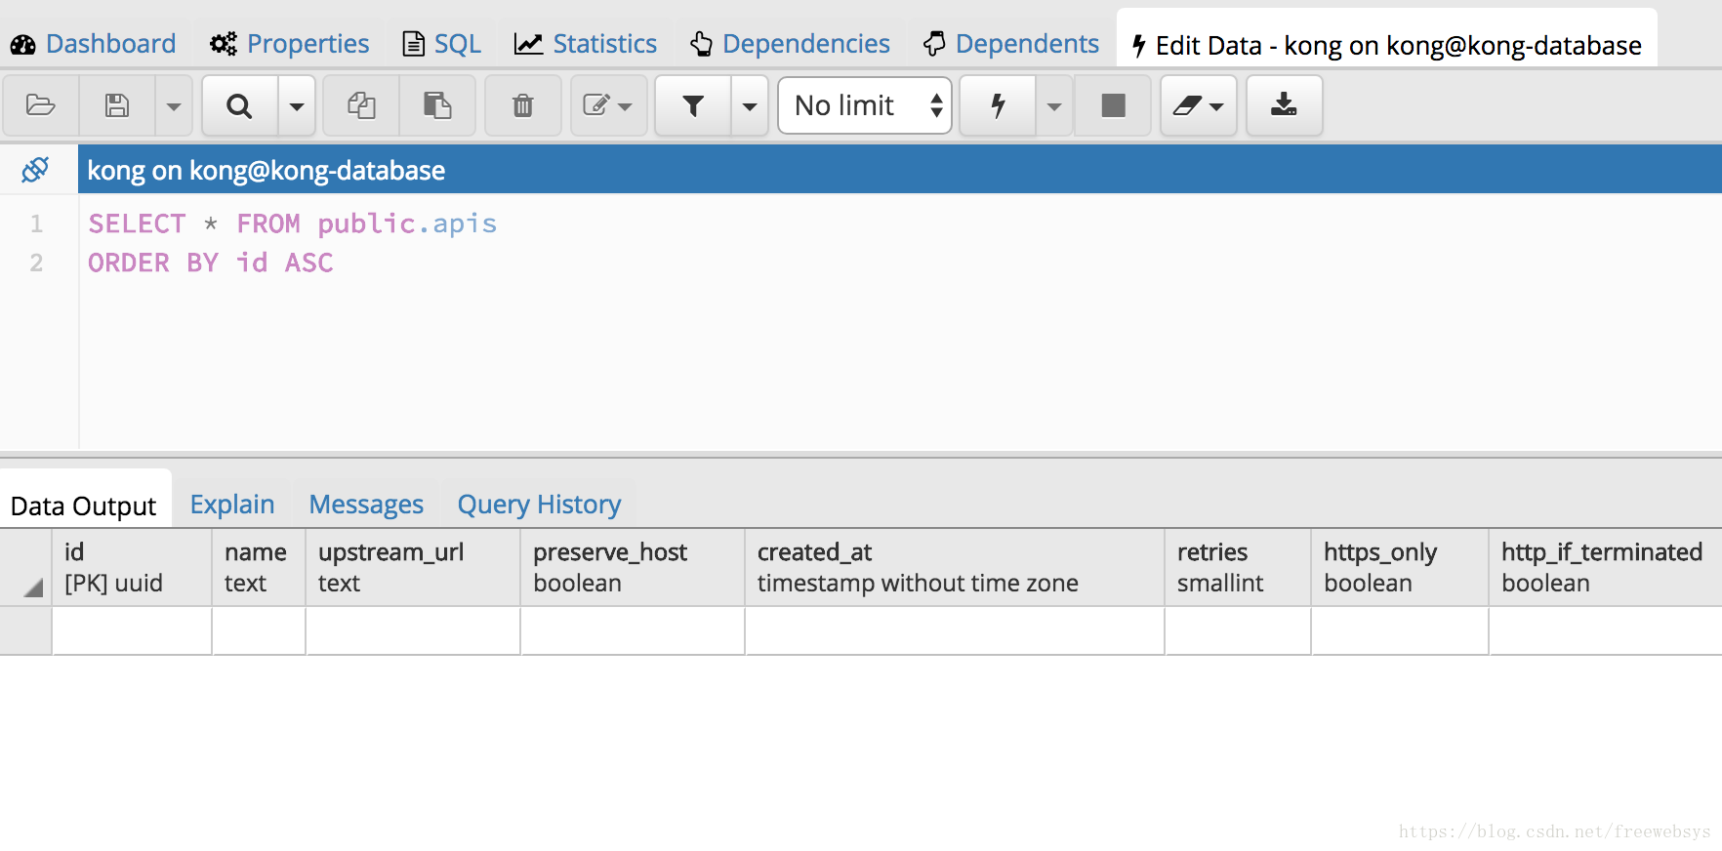Select the empty row's header cell
This screenshot has height=851, width=1722.
click(x=25, y=630)
